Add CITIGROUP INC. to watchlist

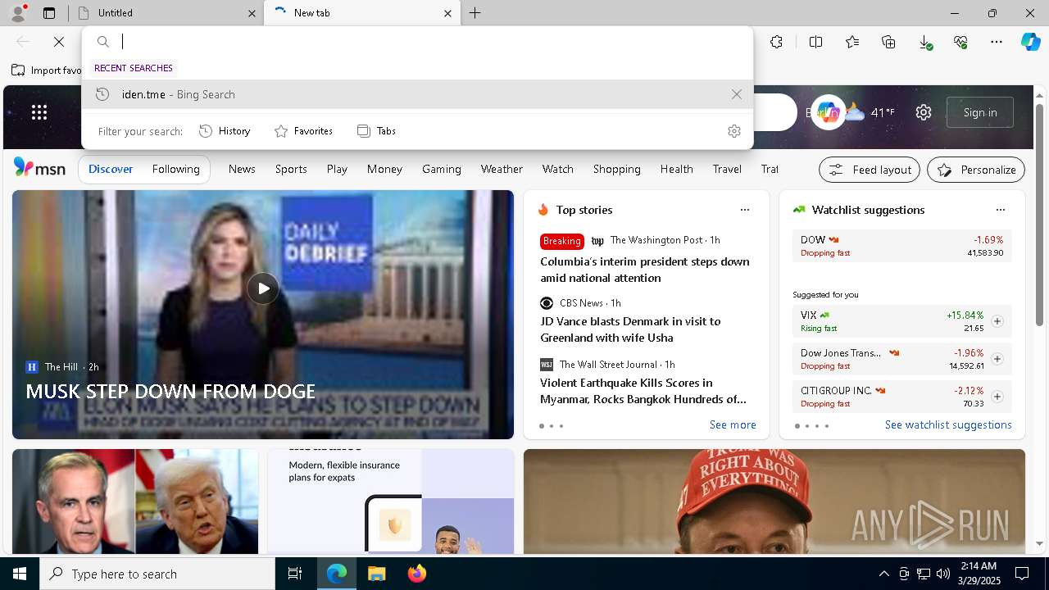point(997,397)
